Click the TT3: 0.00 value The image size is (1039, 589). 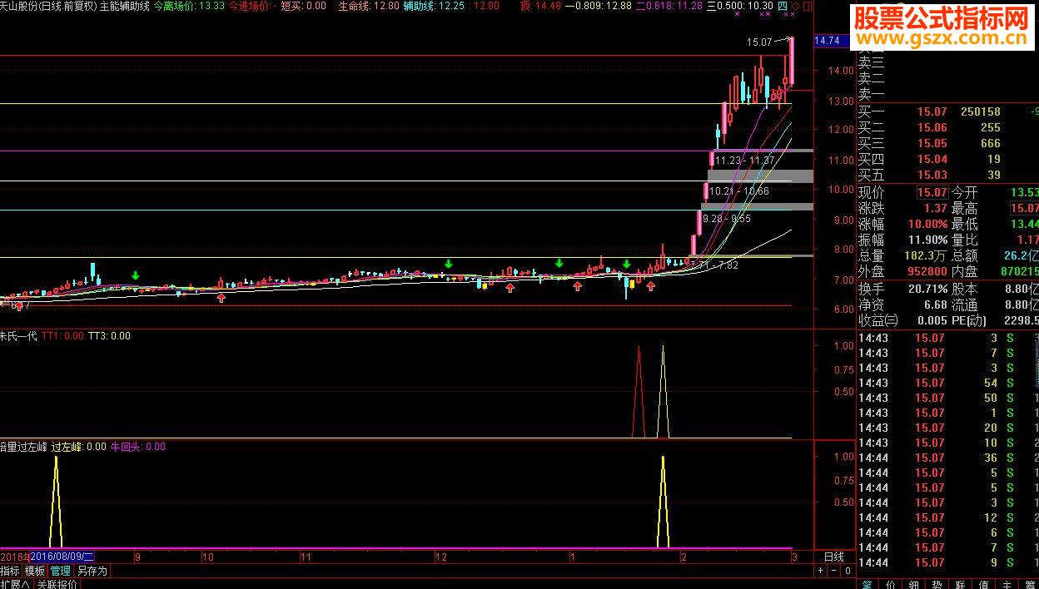109,336
